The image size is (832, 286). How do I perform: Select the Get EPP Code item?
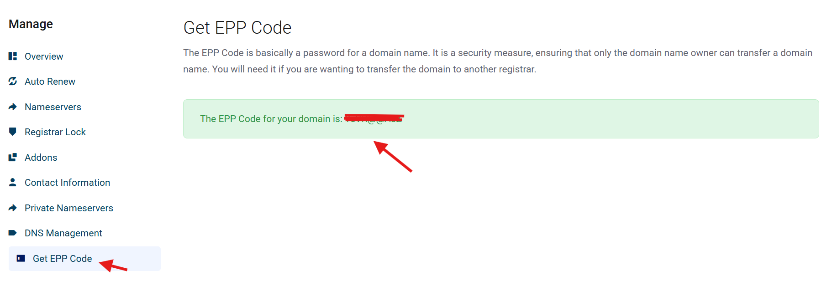62,259
